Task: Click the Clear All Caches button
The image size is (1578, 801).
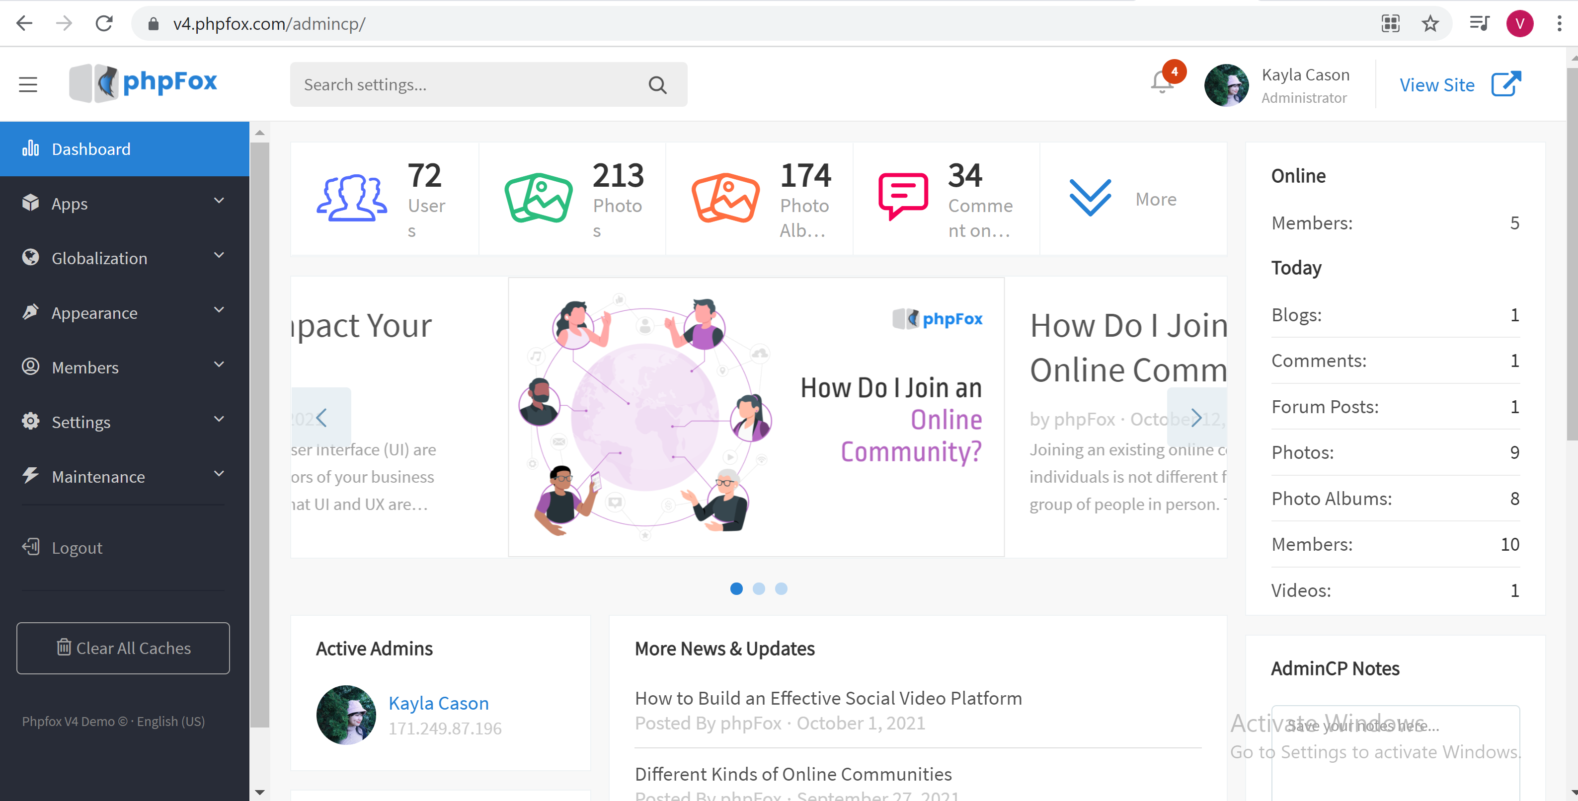Action: coord(123,648)
